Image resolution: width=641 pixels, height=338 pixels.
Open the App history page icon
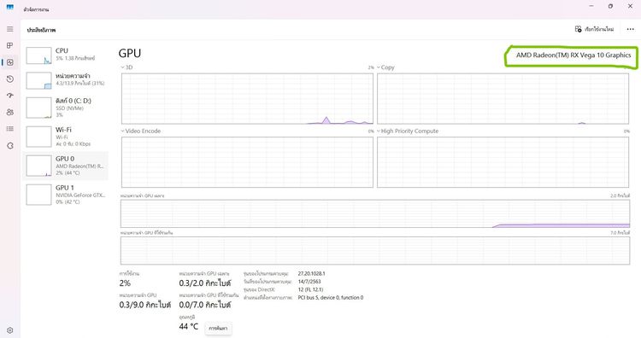(x=9, y=79)
